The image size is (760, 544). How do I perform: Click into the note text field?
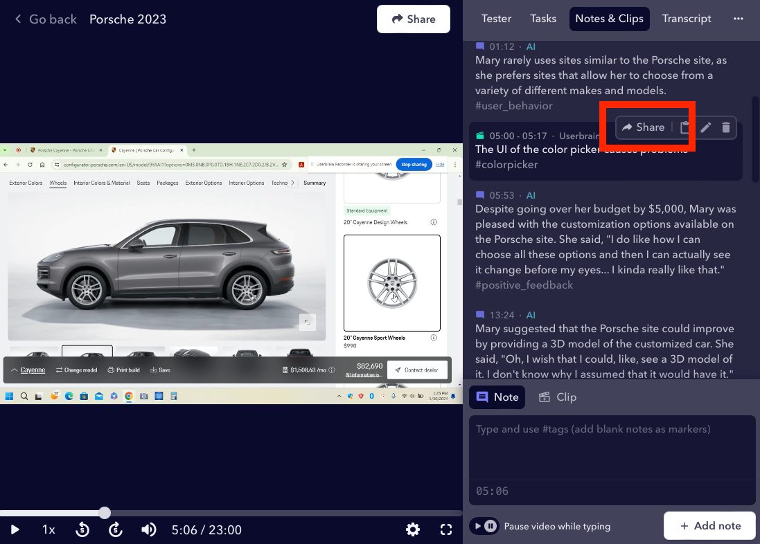[x=612, y=448]
